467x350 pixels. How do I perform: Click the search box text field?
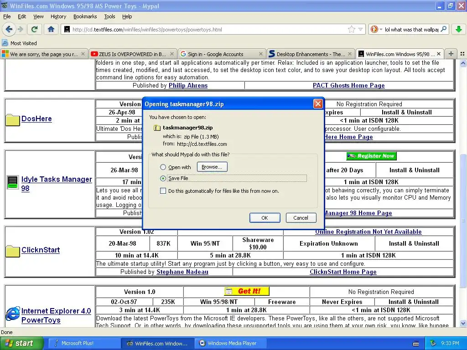[411, 29]
